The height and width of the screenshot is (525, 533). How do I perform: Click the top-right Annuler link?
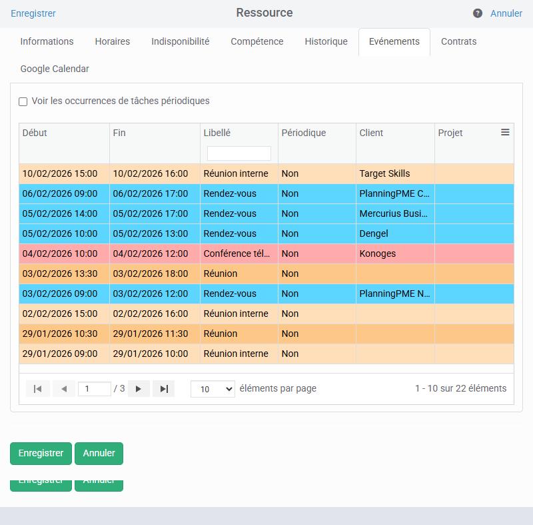coord(506,13)
